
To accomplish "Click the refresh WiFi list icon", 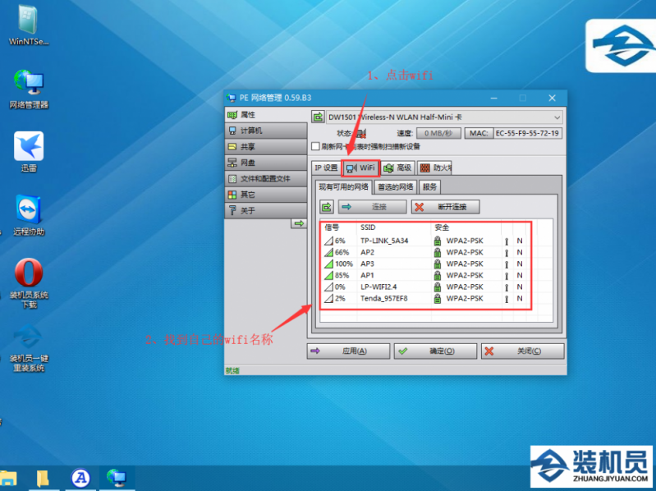I will pos(327,207).
